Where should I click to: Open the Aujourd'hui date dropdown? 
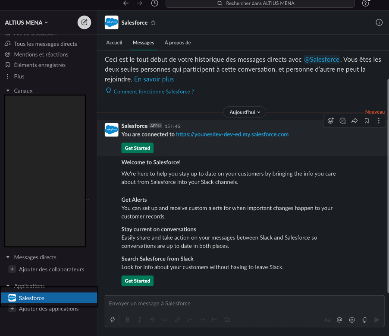pyautogui.click(x=245, y=112)
